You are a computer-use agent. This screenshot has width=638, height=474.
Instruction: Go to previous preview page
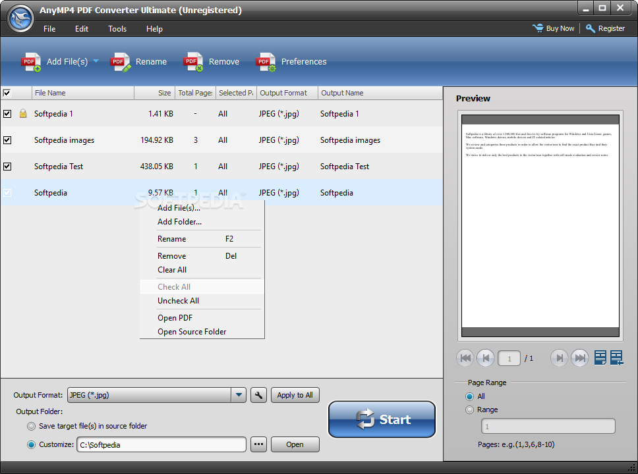click(x=485, y=358)
